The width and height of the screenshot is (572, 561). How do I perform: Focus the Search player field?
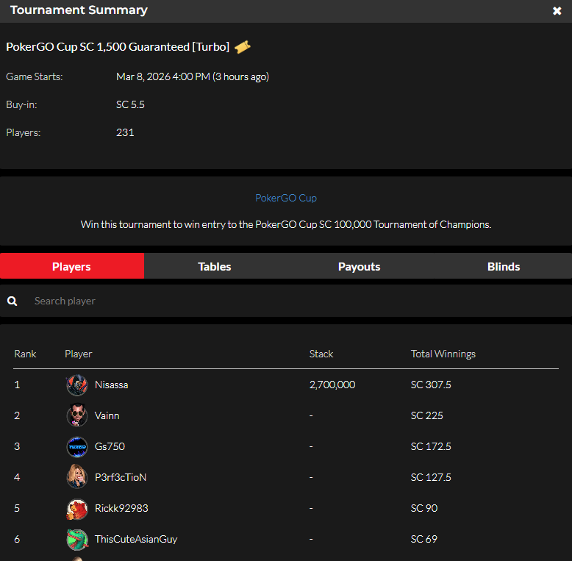tap(286, 301)
